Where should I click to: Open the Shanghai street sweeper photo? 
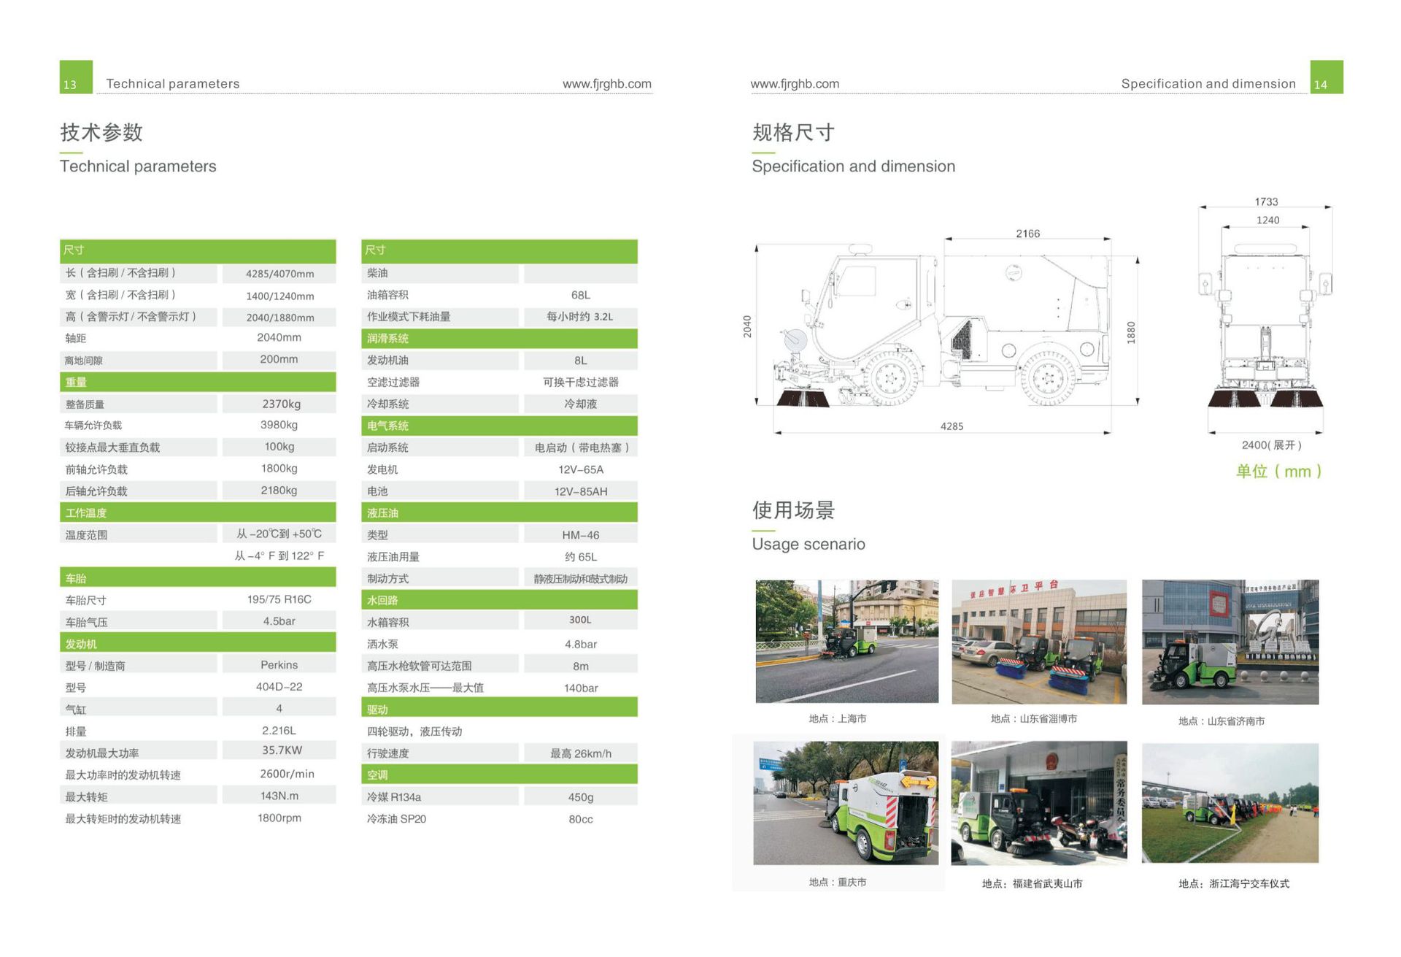(x=846, y=642)
